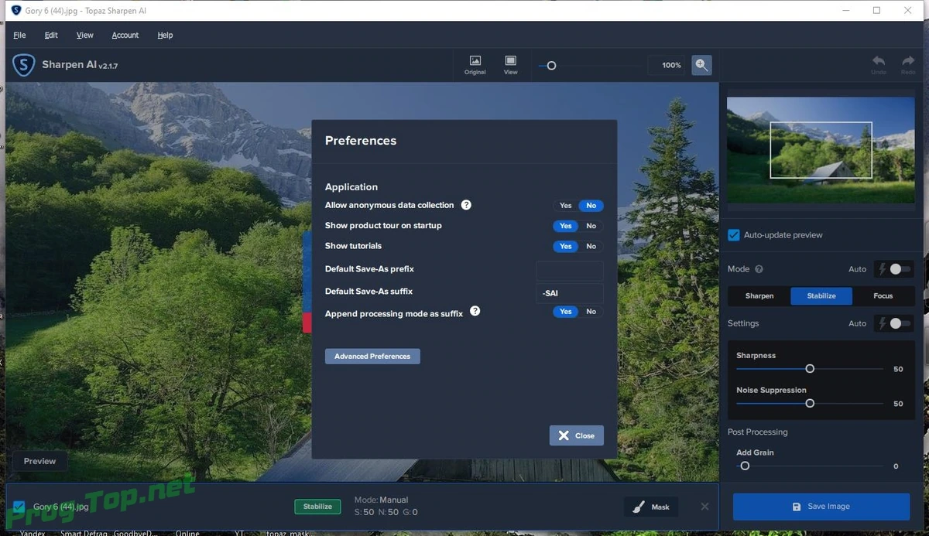This screenshot has height=536, width=929.
Task: Set product tour on startup to No
Action: click(x=591, y=226)
